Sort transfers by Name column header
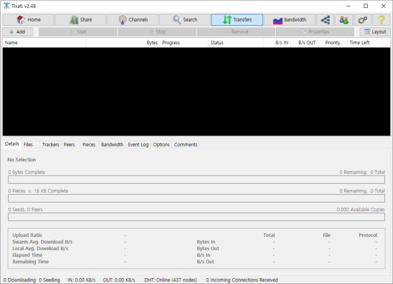 tap(44, 43)
